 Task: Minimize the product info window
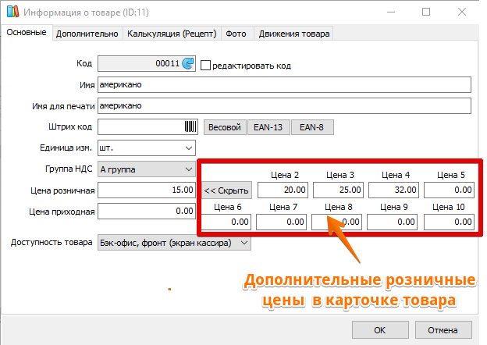pyautogui.click(x=391, y=12)
